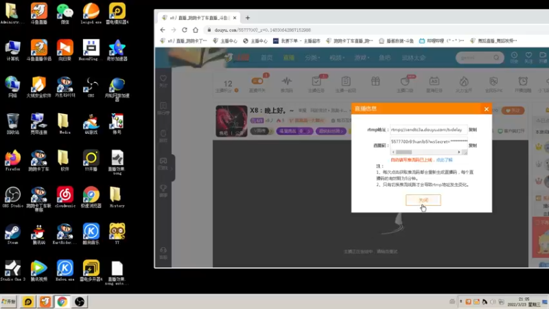Image resolution: width=549 pixels, height=309 pixels.
Task: Click the 关闭 button in 直播信息 dialog
Action: click(423, 200)
